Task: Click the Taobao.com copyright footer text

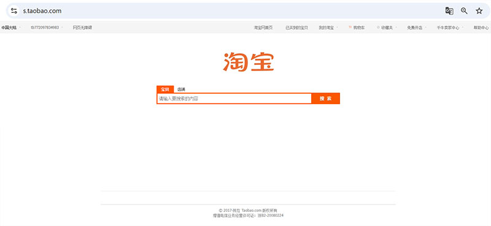Action: [x=248, y=210]
